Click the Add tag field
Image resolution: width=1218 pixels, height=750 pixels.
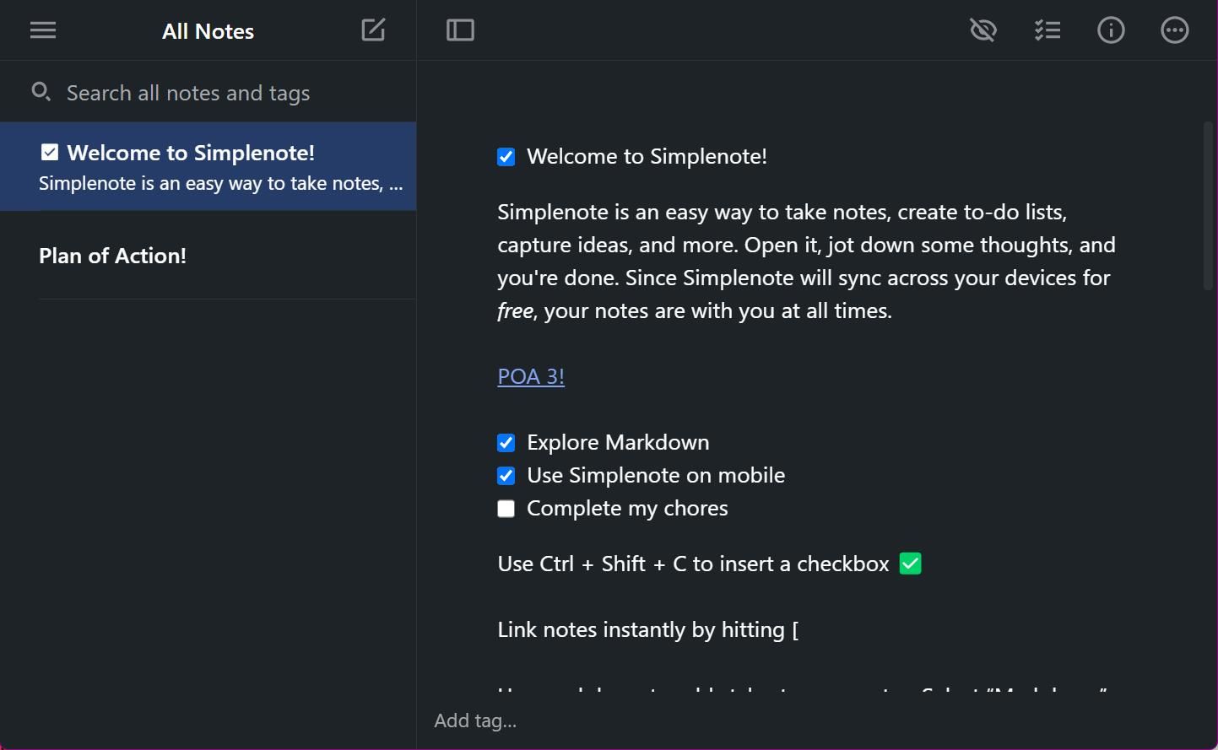[475, 720]
